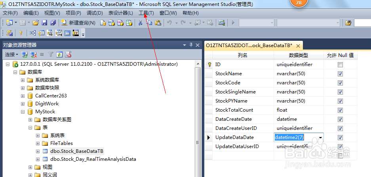
Task: Click the Connect Object Explorer icon
Action: click(x=25, y=55)
